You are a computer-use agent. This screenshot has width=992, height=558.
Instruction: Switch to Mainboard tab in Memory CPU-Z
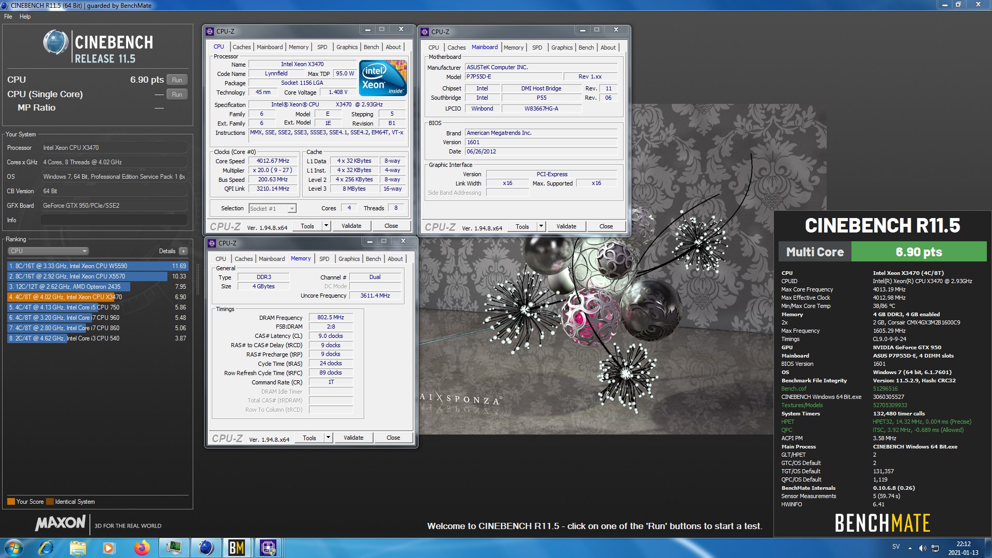272,259
